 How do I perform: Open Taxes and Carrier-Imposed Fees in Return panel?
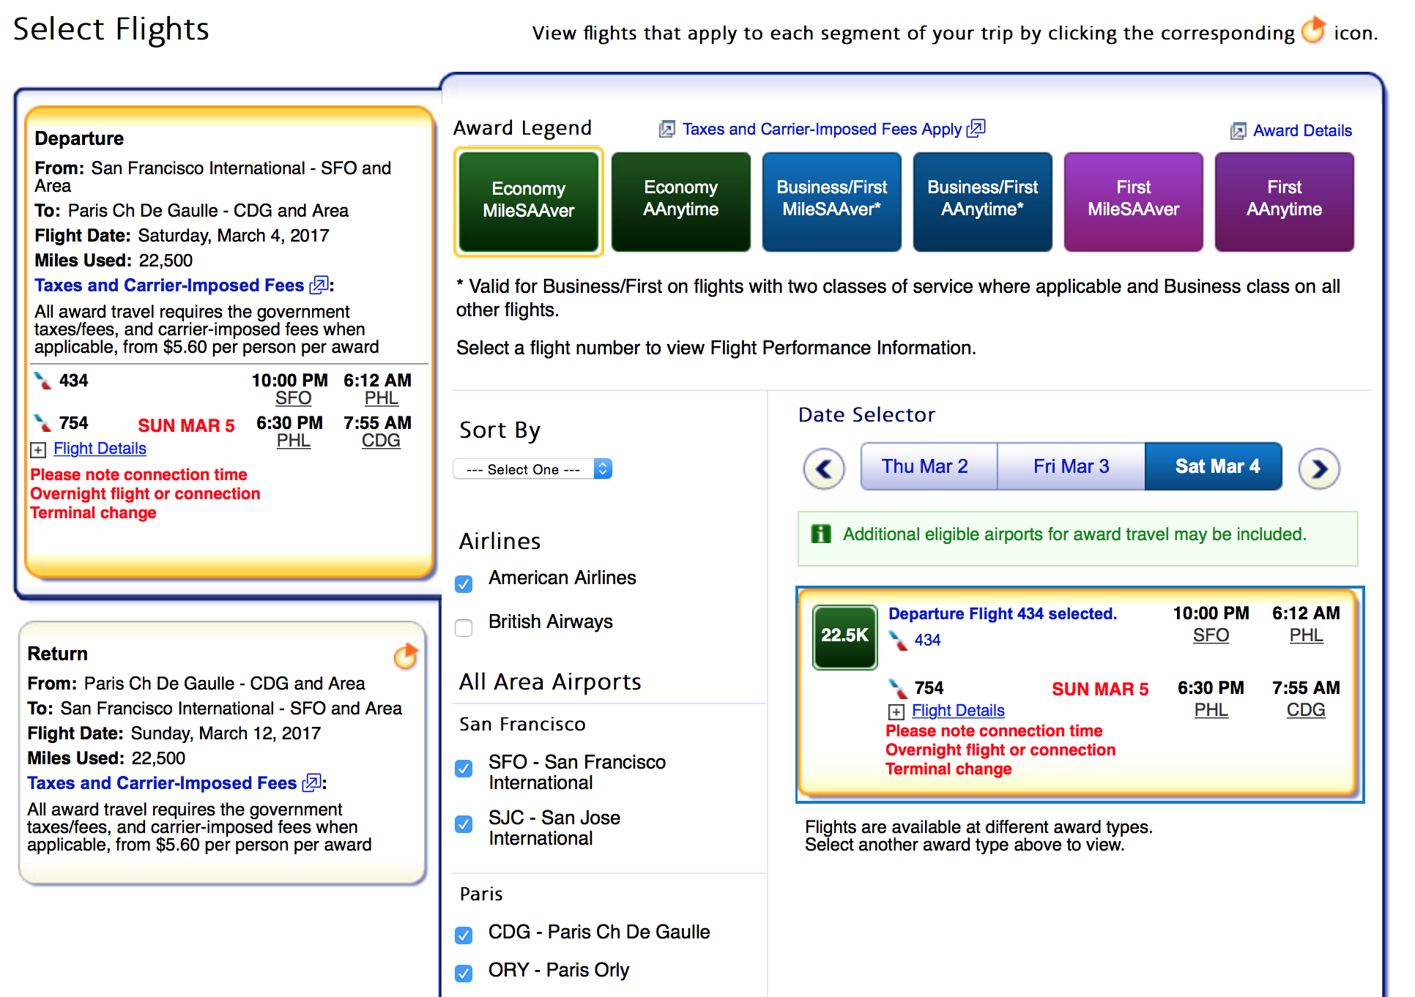point(162,783)
